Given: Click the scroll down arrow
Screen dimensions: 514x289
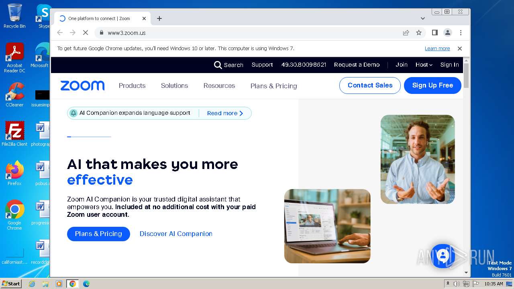Looking at the screenshot, I should pyautogui.click(x=466, y=273).
